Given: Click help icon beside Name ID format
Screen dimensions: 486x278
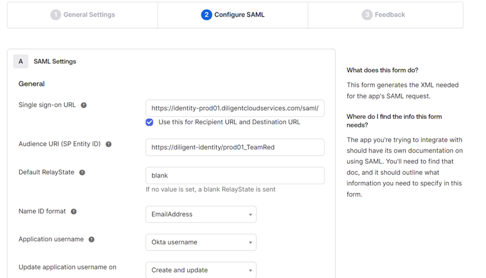Looking at the screenshot, I should [x=74, y=212].
